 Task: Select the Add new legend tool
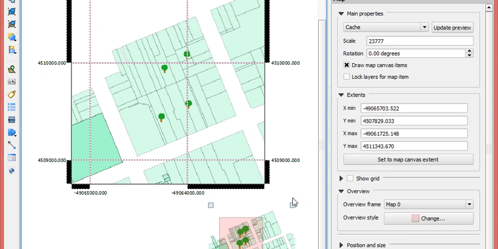(x=12, y=107)
